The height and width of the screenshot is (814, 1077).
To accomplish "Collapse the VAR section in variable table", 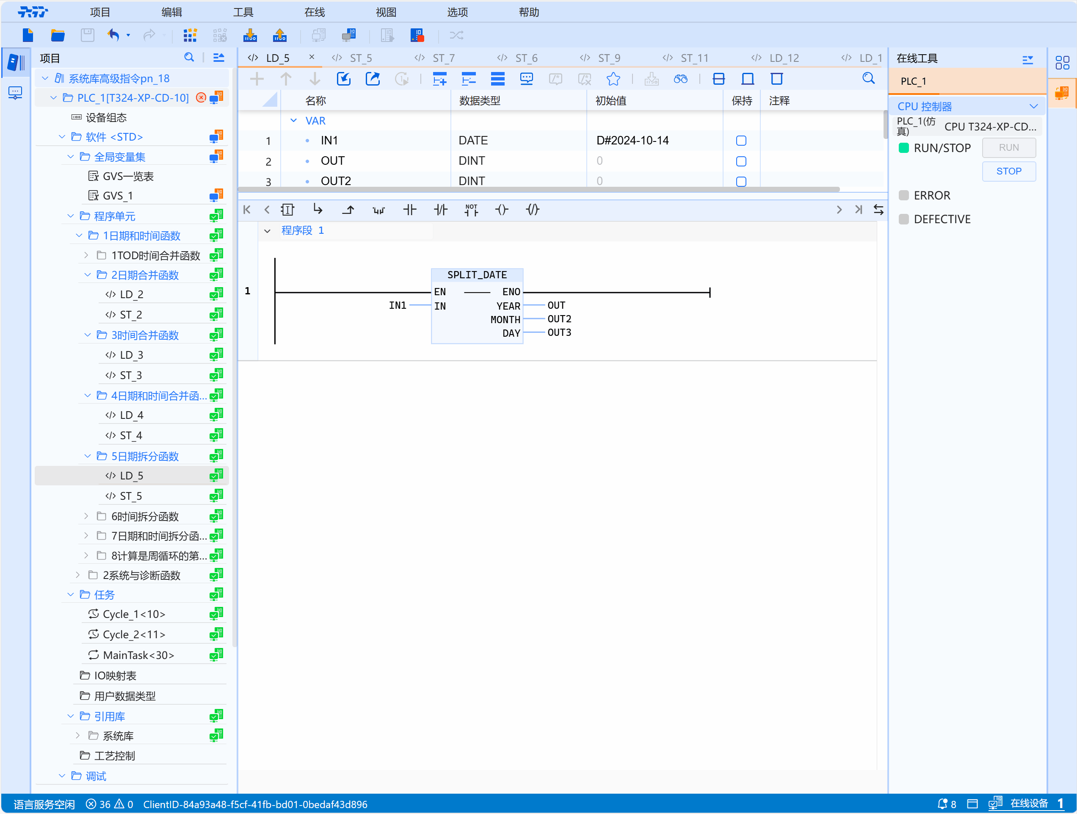I will tap(294, 120).
